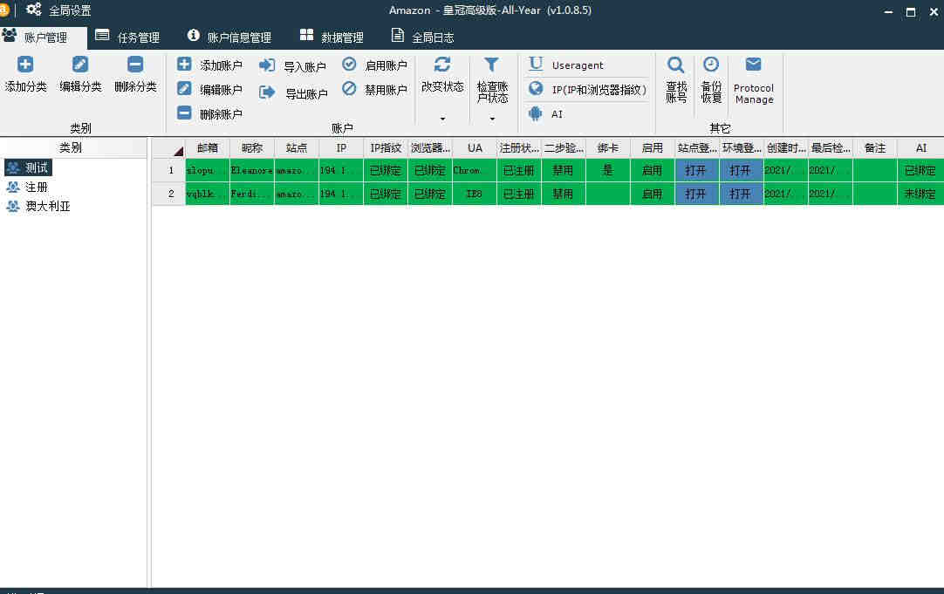Open the 全局设置 gear icon
Screen dimensions: 944x594
click(34, 9)
